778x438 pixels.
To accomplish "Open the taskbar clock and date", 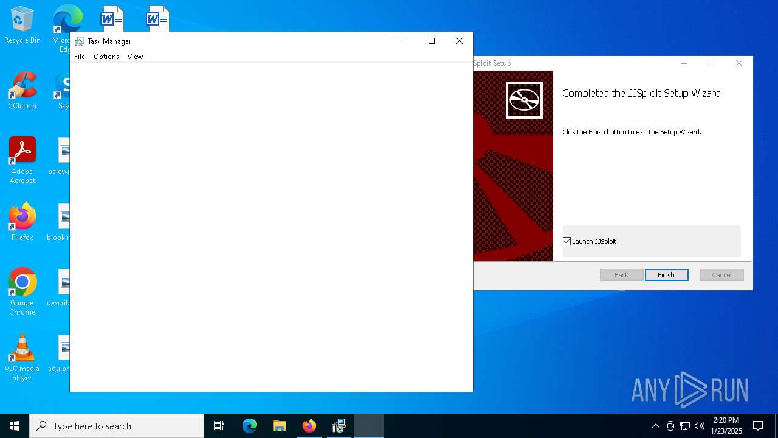I will tap(726, 426).
